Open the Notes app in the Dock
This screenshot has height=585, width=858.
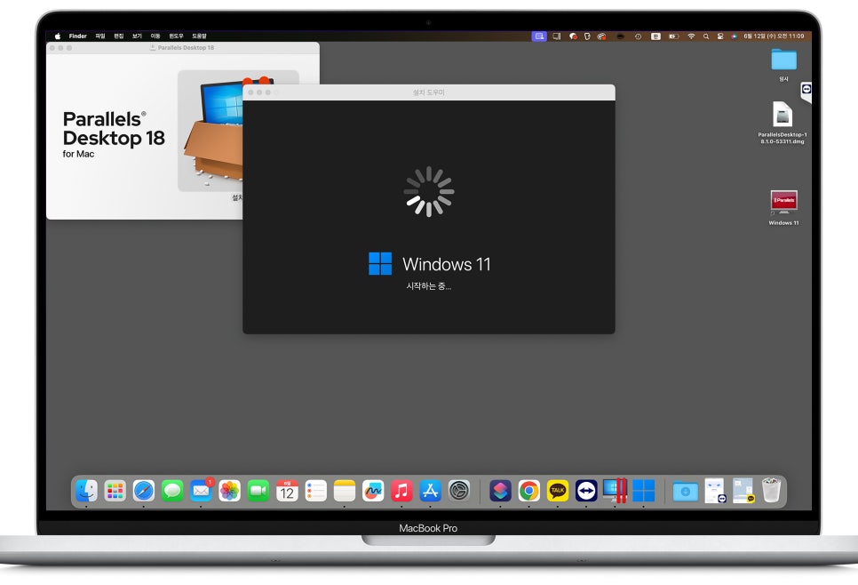[x=345, y=491]
